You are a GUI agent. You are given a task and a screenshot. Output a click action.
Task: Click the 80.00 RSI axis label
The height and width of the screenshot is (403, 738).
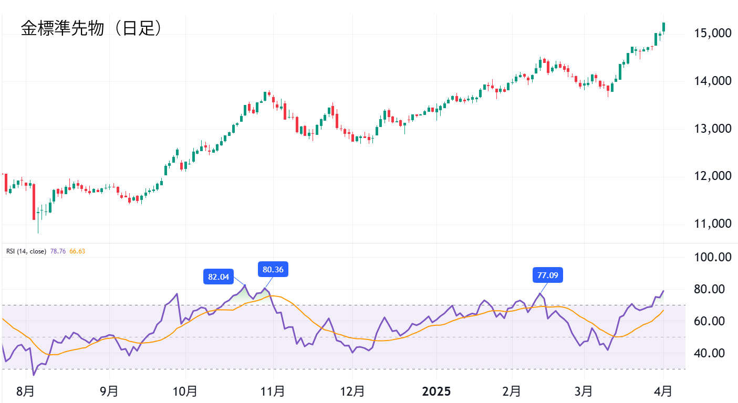(x=710, y=289)
